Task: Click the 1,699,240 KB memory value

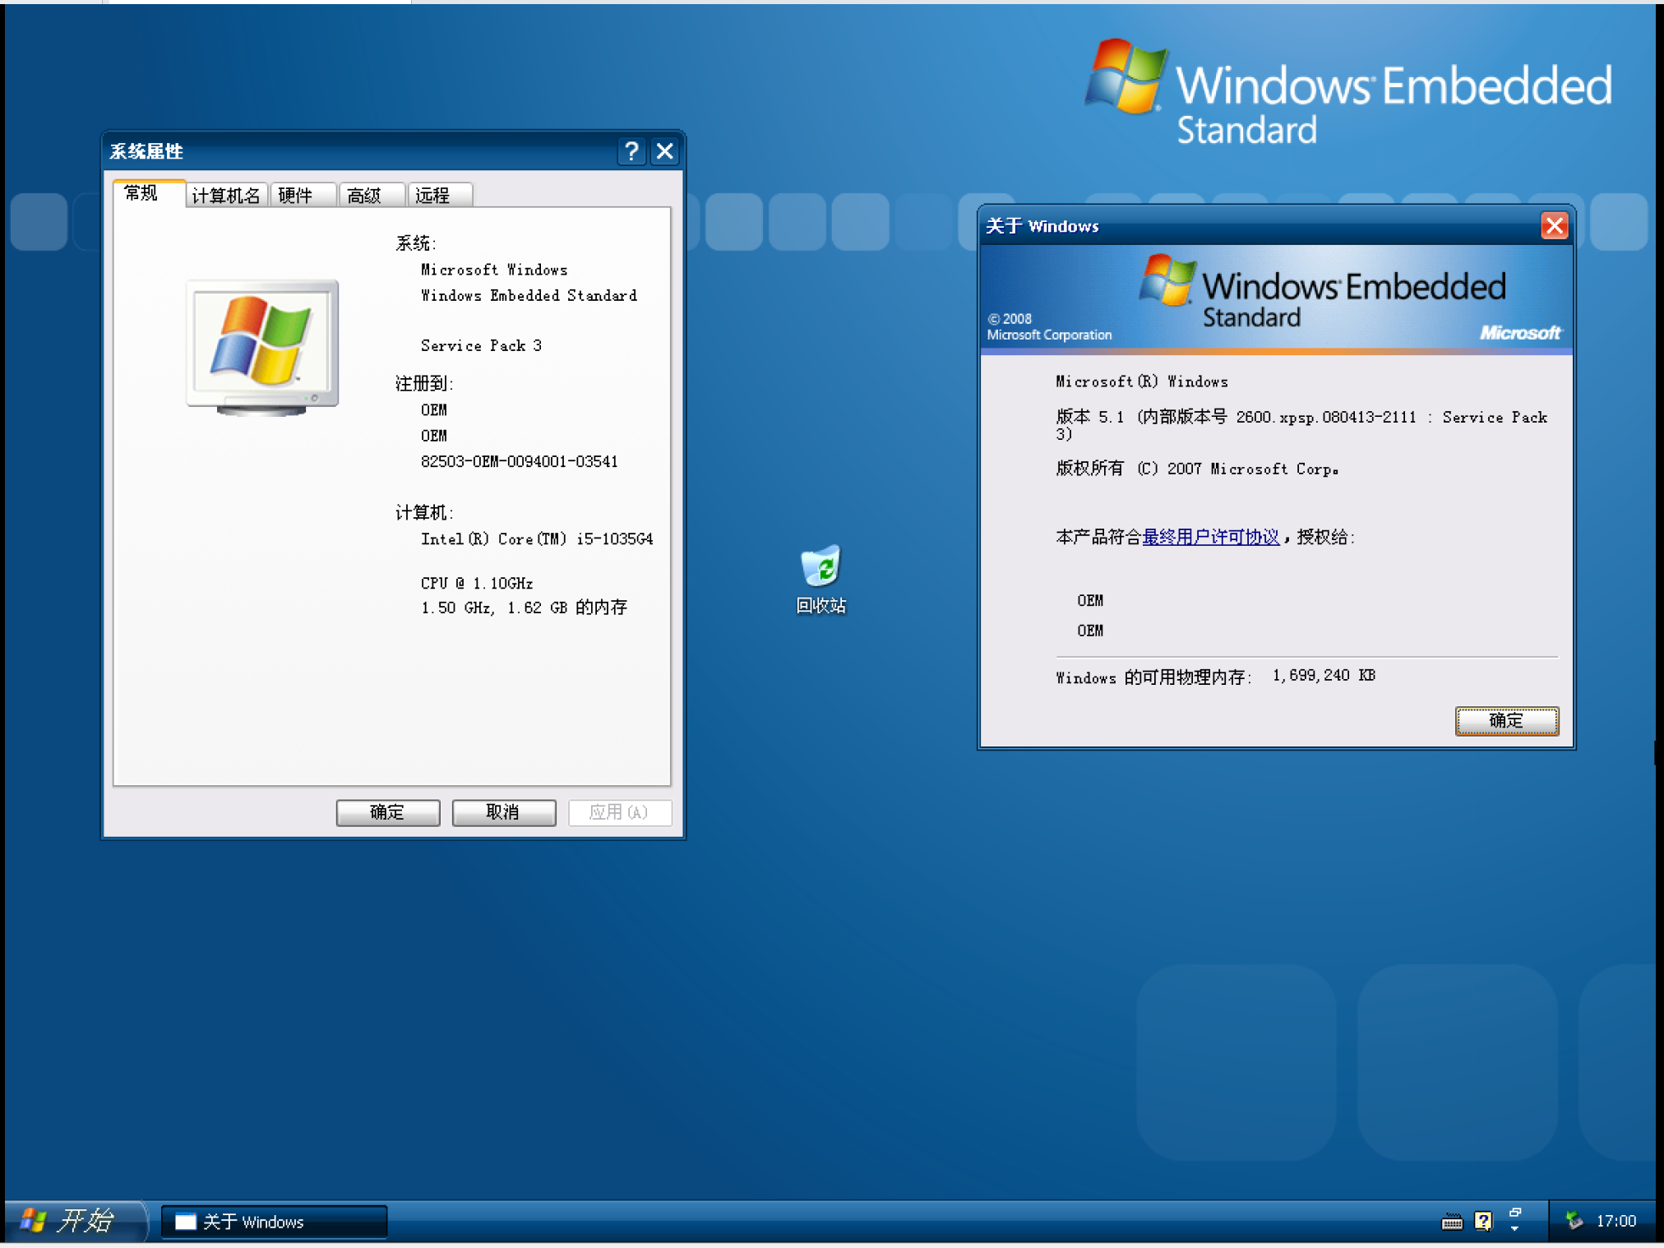Action: coord(1324,675)
